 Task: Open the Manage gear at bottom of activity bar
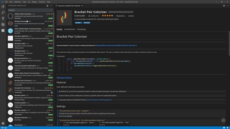click(x=3, y=123)
